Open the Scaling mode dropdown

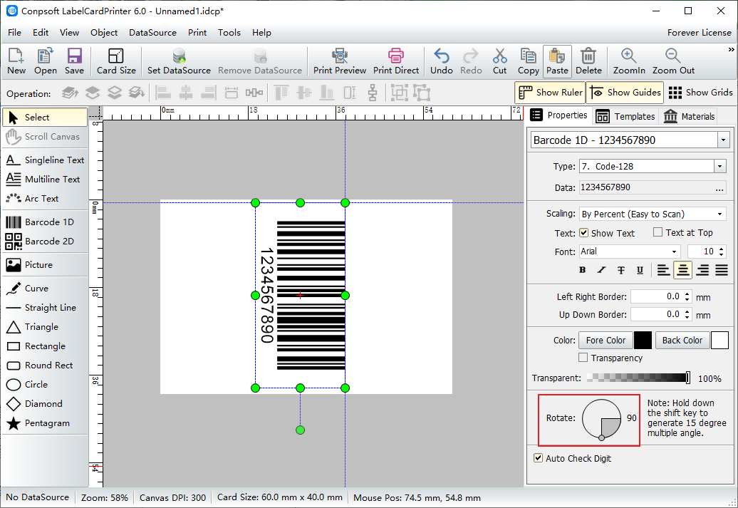tap(719, 214)
